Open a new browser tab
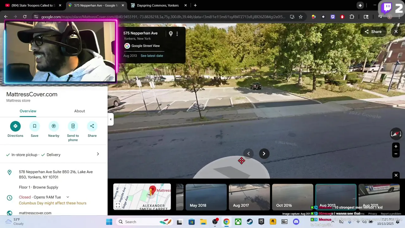The width and height of the screenshot is (405, 228). [195, 5]
